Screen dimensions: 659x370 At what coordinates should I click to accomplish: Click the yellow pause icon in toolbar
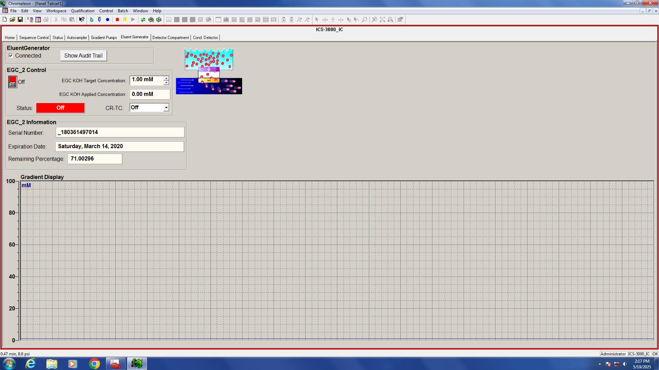pos(125,20)
